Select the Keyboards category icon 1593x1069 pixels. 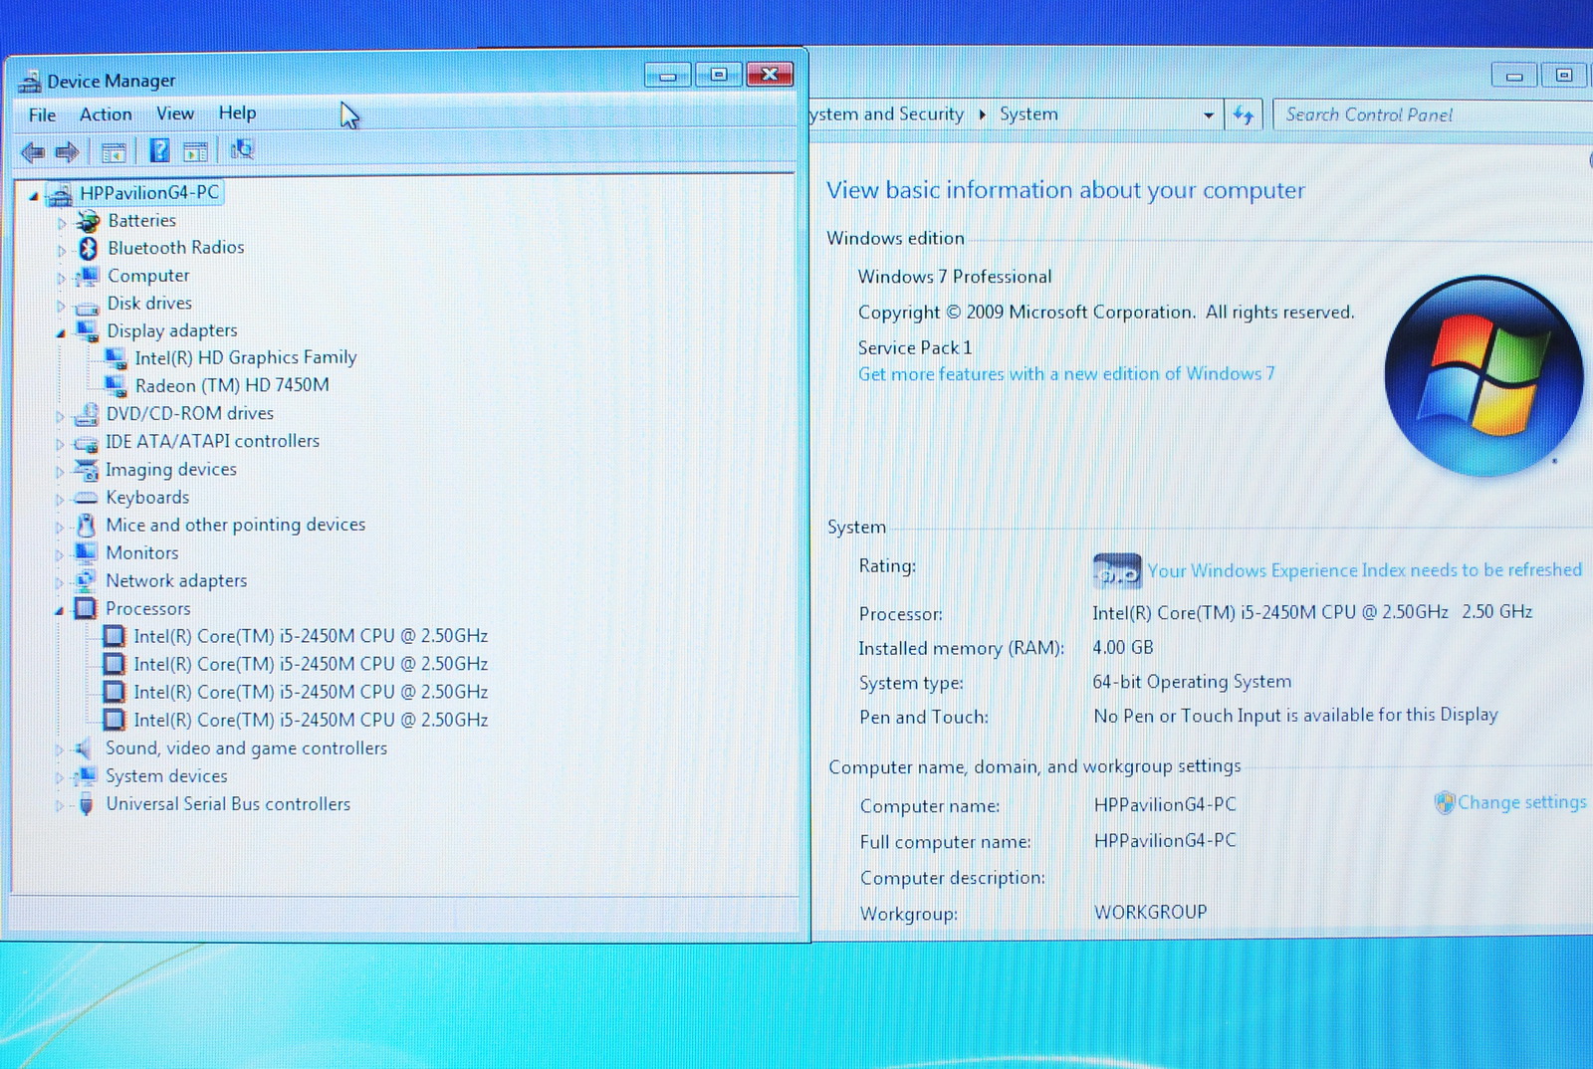[87, 498]
